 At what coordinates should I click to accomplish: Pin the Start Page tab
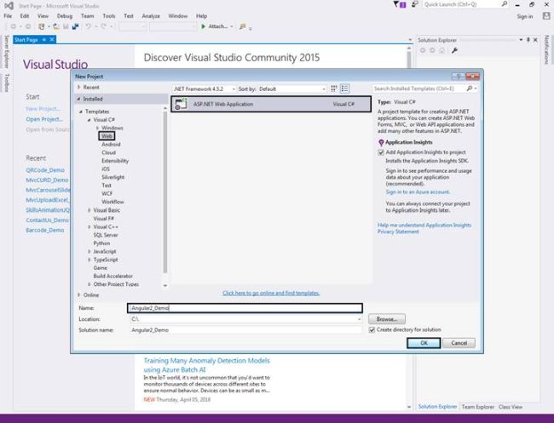tap(44, 39)
